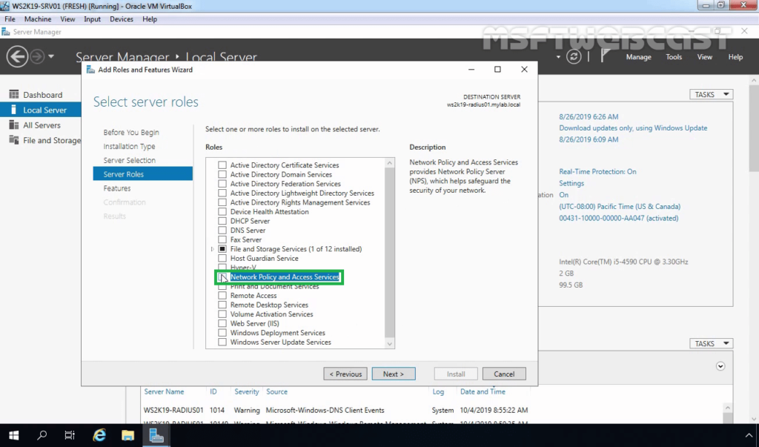Click roles list scroll-down arrow
Viewport: 759px width, 447px height.
coord(390,344)
